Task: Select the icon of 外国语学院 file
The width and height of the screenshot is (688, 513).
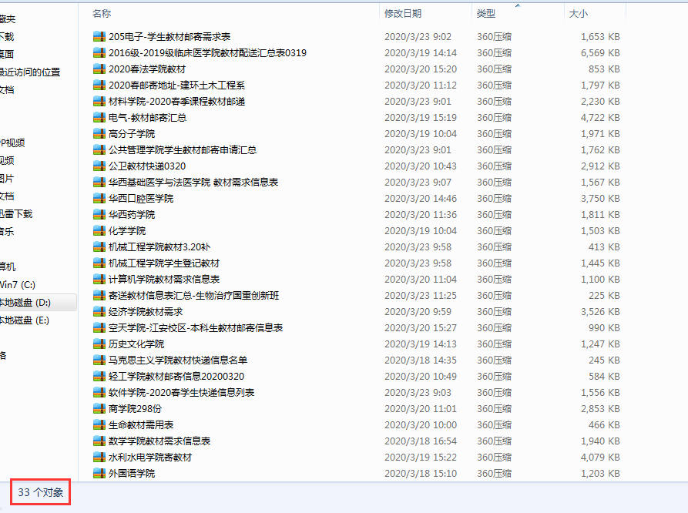Action: [99, 474]
